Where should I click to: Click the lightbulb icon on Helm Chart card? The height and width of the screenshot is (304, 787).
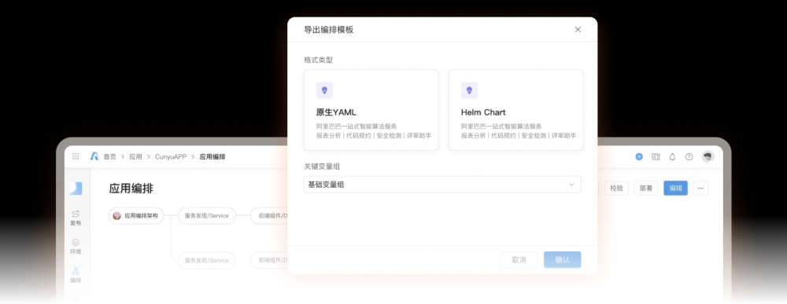click(x=469, y=90)
